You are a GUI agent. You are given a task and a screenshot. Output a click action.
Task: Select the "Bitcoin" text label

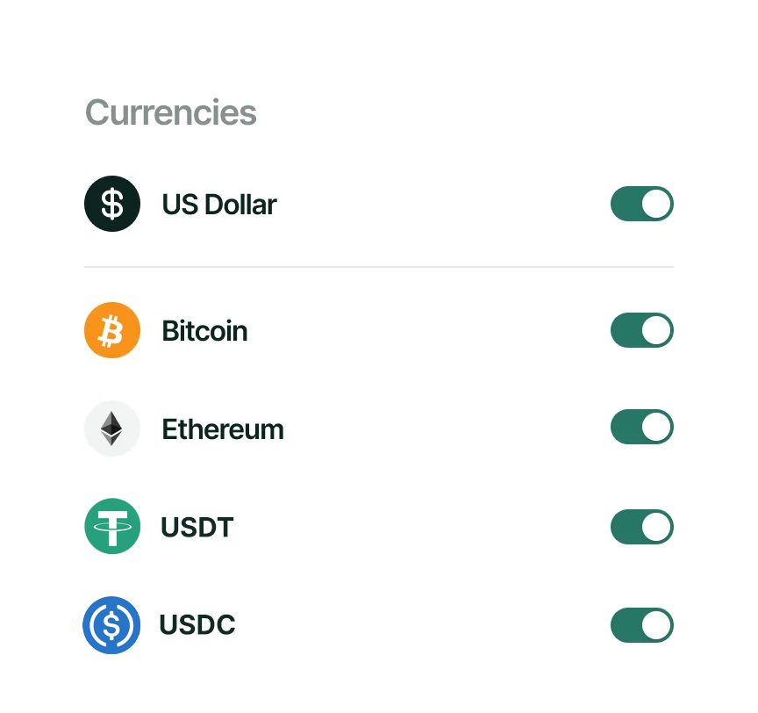point(204,331)
